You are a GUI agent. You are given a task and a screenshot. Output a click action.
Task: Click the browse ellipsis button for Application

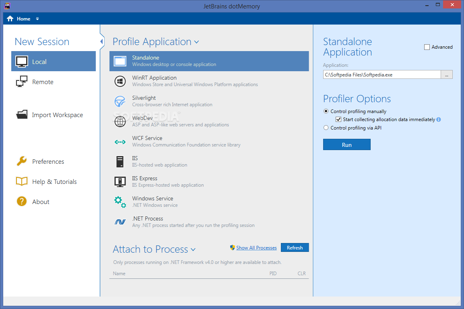[x=447, y=74]
